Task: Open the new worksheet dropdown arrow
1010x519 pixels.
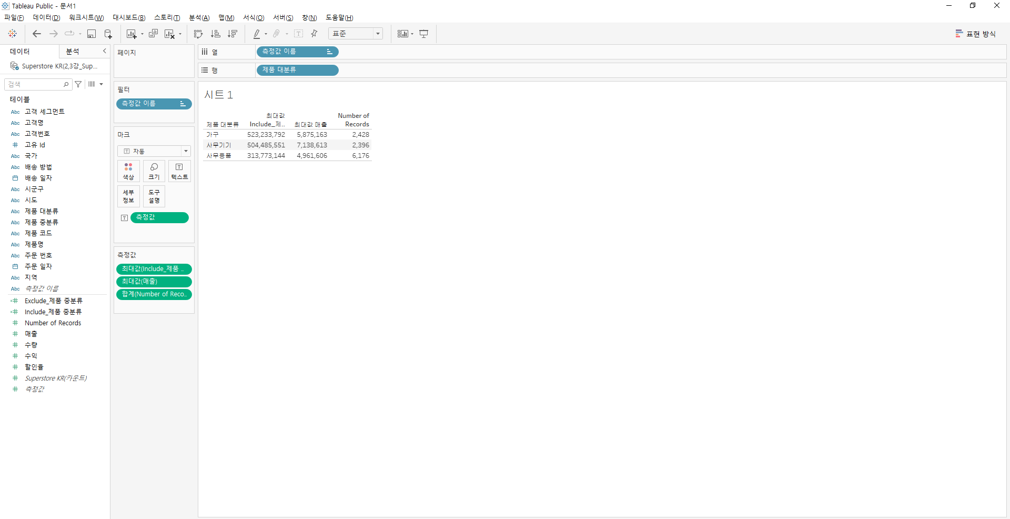Action: [x=142, y=34]
